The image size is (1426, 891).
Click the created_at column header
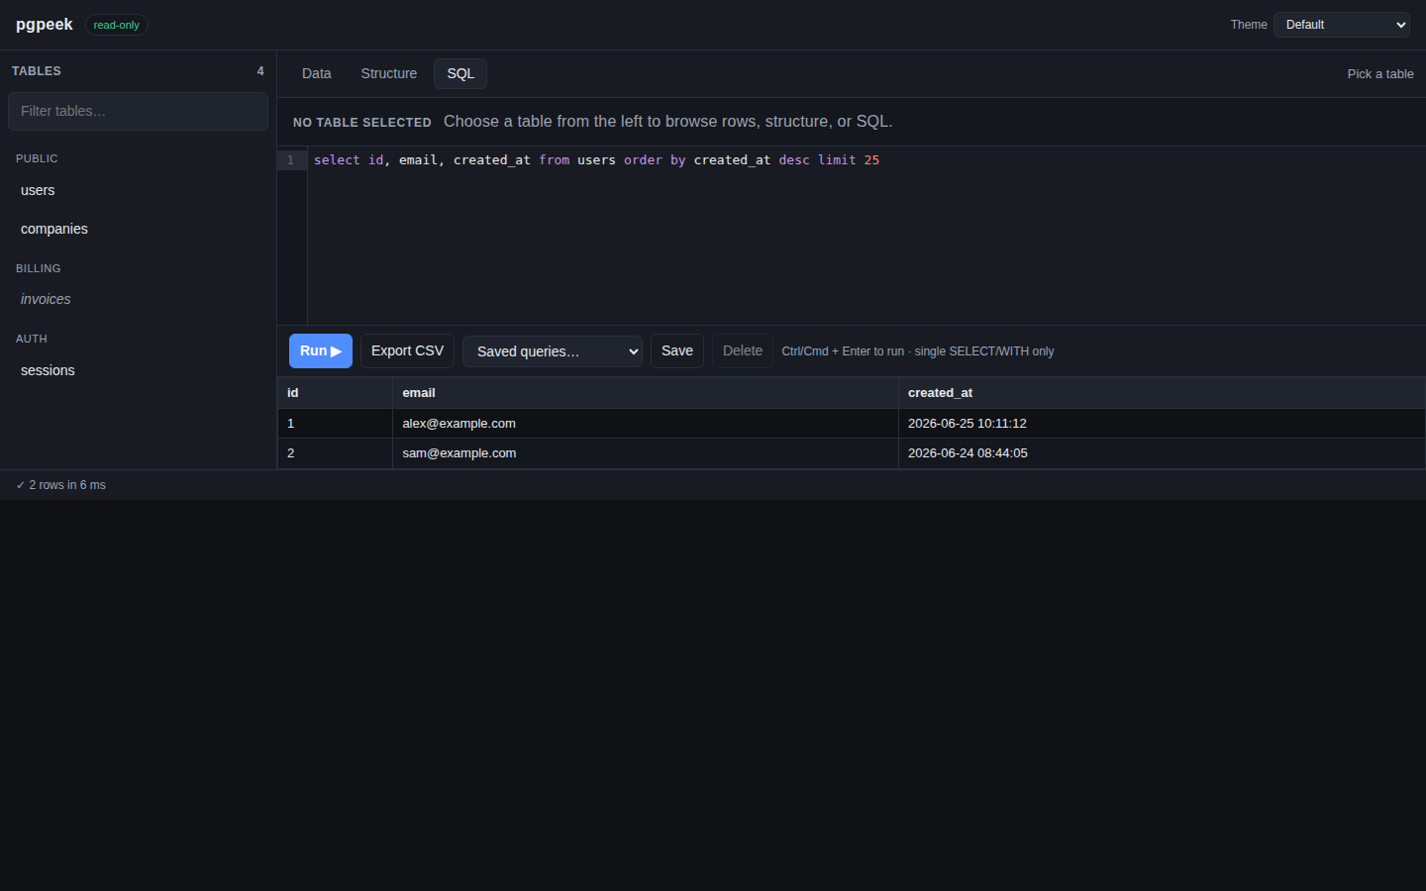click(x=1162, y=393)
